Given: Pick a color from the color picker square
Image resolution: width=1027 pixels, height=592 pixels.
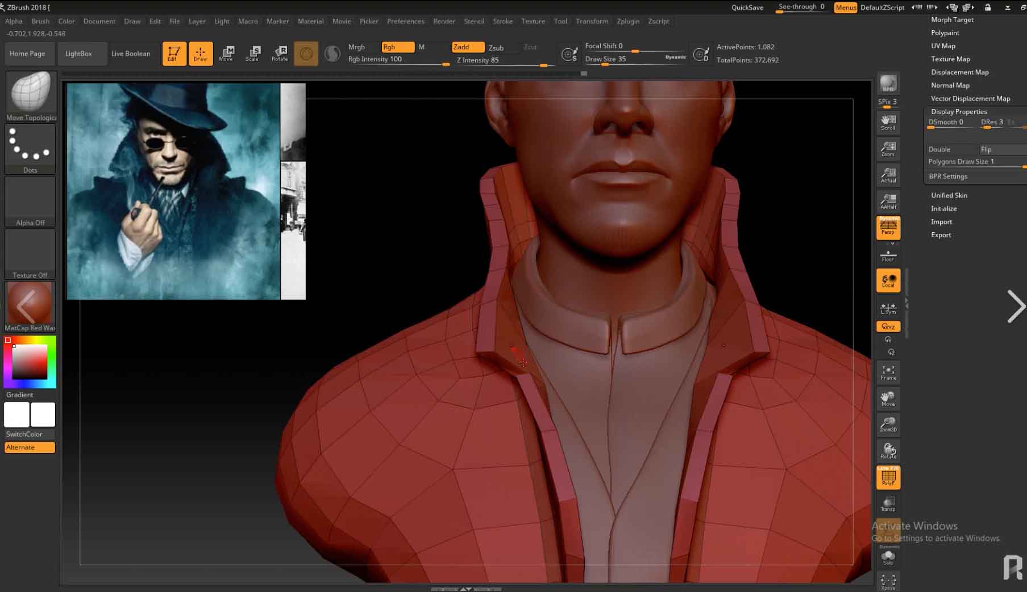Looking at the screenshot, I should tap(30, 362).
